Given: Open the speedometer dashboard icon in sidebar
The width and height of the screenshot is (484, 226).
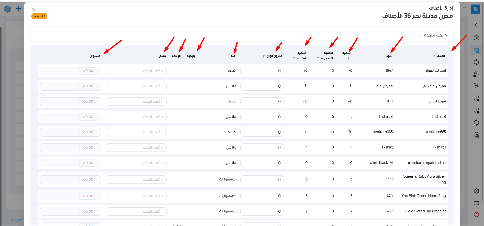Looking at the screenshot, I should tap(476, 38).
